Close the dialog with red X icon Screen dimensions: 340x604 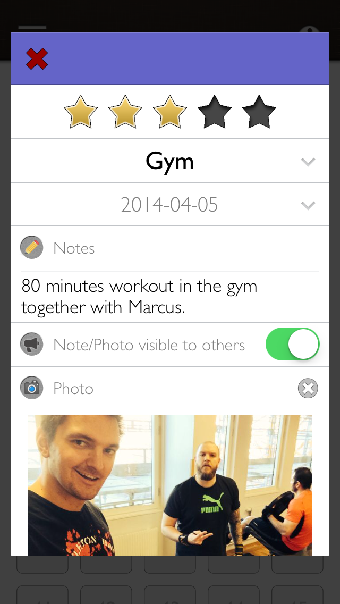(x=37, y=59)
